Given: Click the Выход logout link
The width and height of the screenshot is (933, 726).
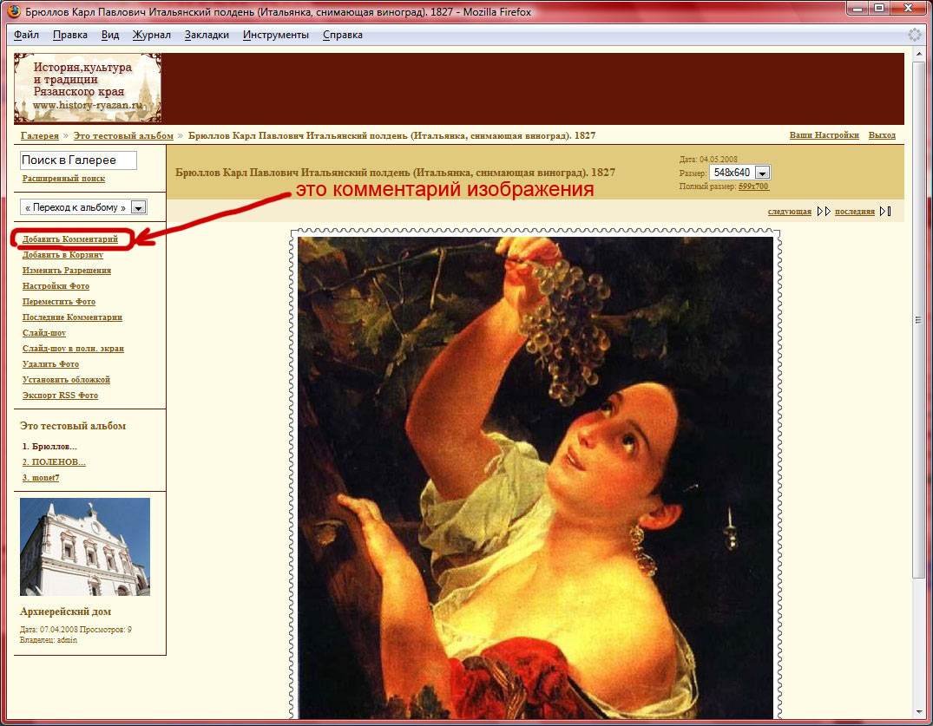Looking at the screenshot, I should [882, 135].
